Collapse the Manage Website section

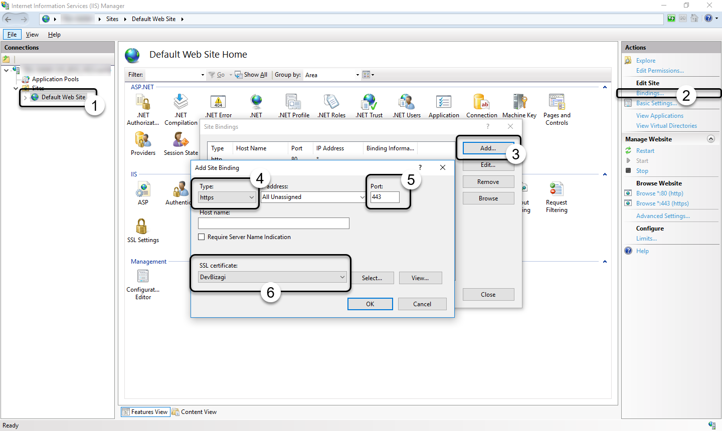point(710,139)
